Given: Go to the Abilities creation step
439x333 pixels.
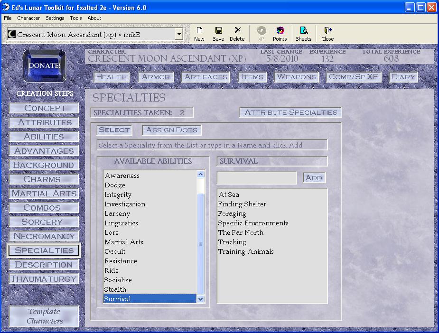Looking at the screenshot, I should [x=44, y=137].
